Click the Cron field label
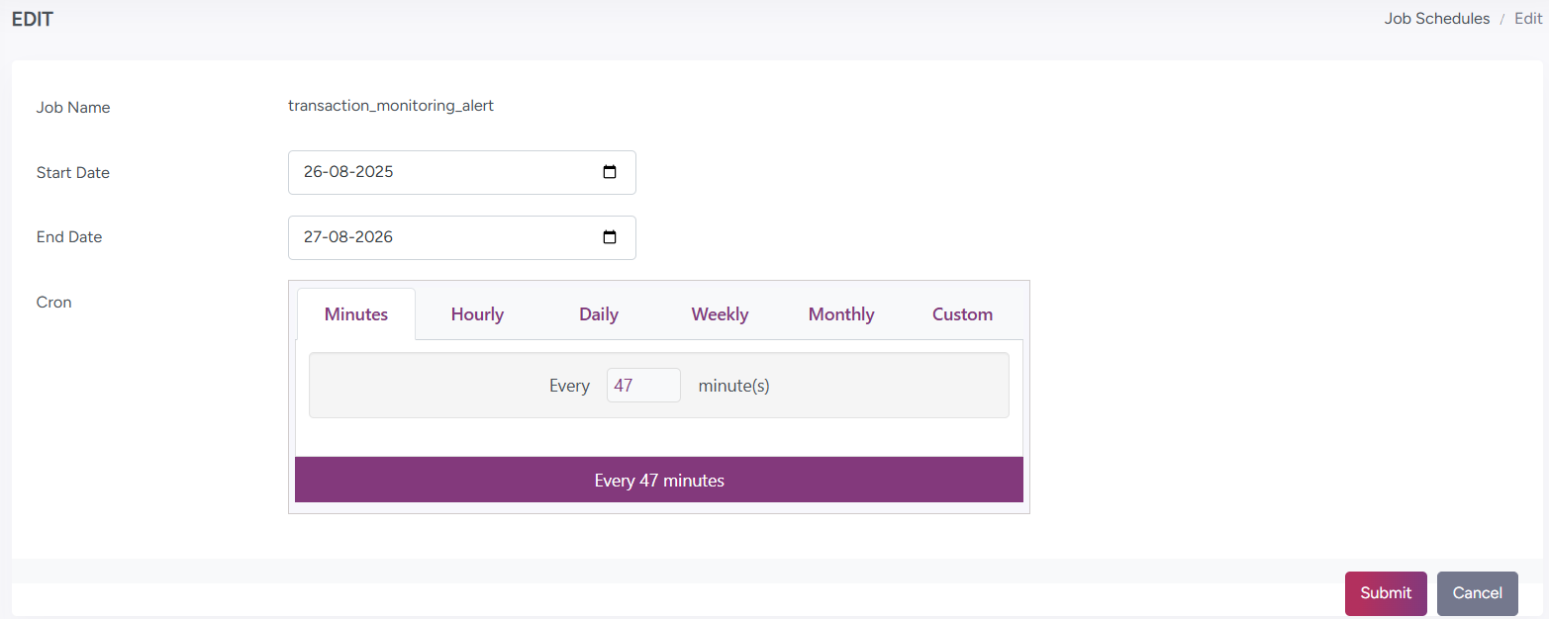This screenshot has width=1549, height=619. coord(54,303)
